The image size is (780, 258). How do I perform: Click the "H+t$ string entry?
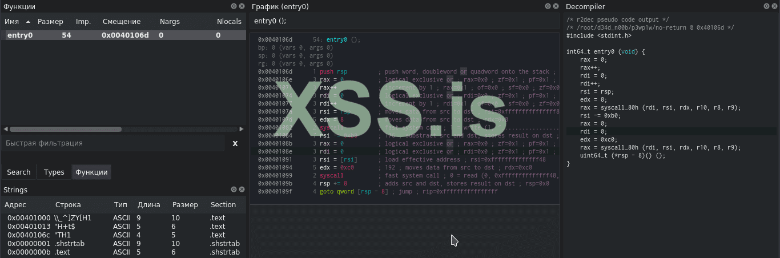click(65, 227)
